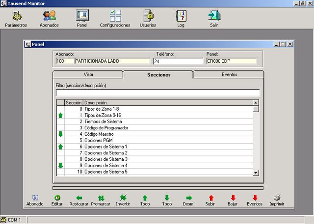Viewport: 314px width, 224px height.
Task: Click the Bajar red down-arrow icon
Action: [x=233, y=198]
